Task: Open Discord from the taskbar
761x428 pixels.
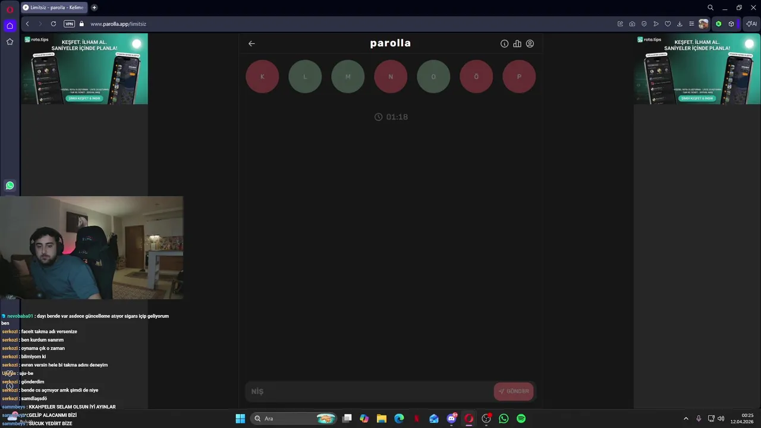Action: click(451, 418)
